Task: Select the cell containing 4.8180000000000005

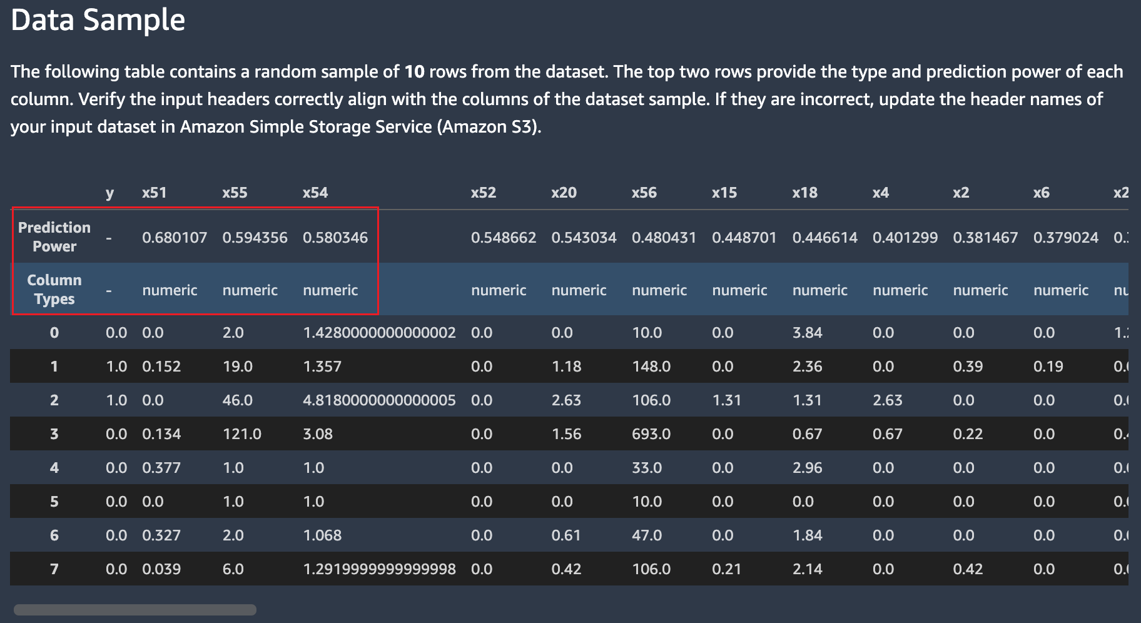Action: (x=379, y=400)
